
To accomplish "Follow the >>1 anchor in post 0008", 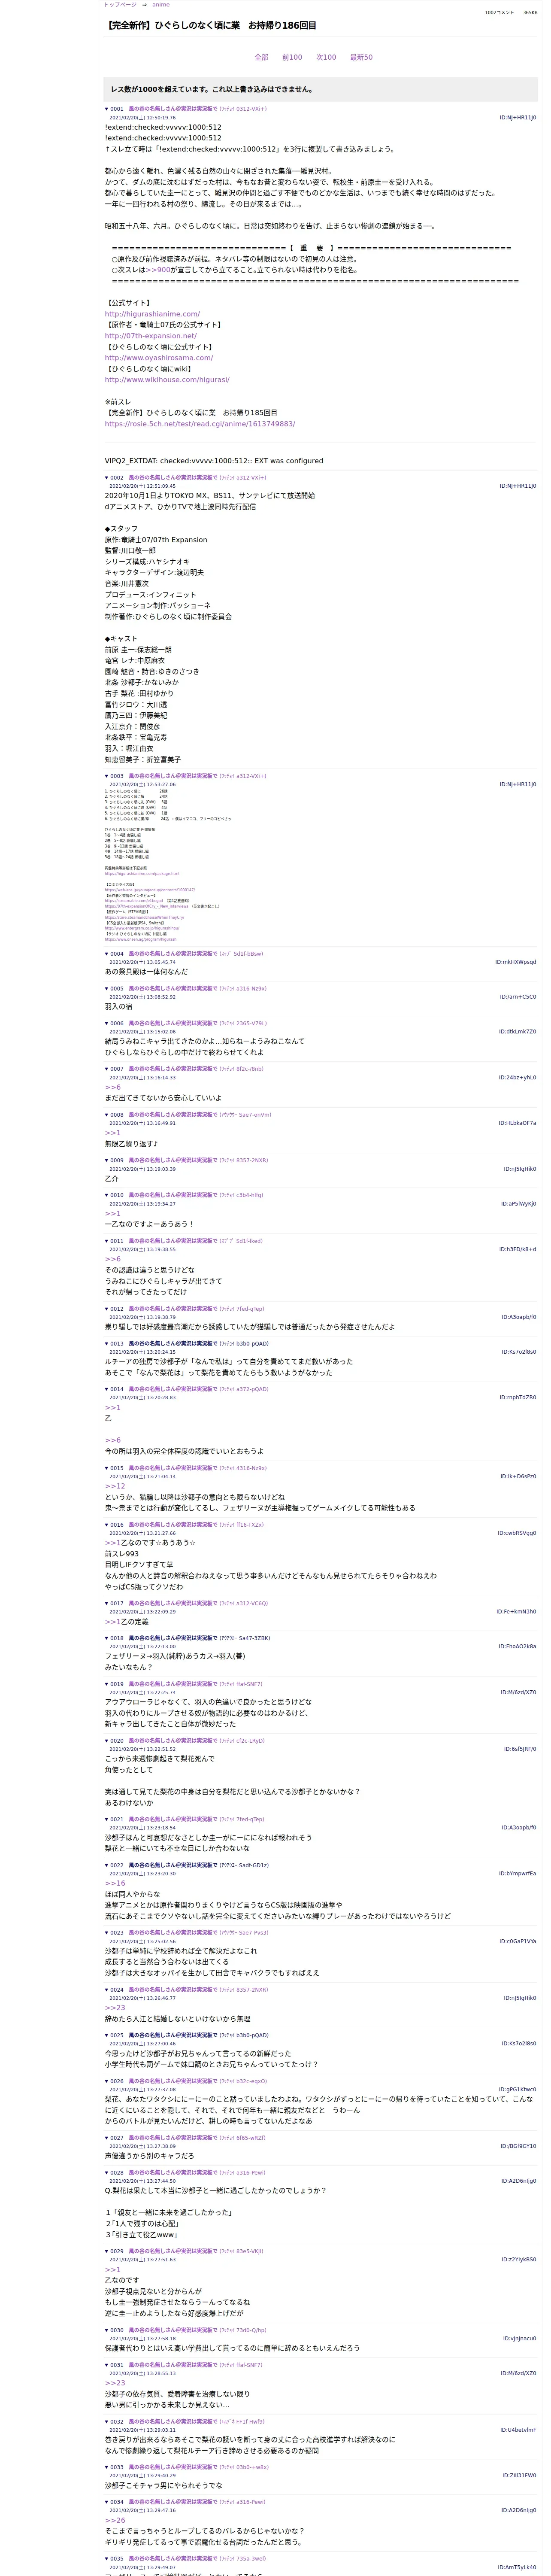I will click(x=113, y=1133).
